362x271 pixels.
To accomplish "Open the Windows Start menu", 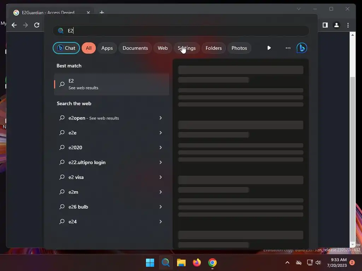I will click(150, 263).
